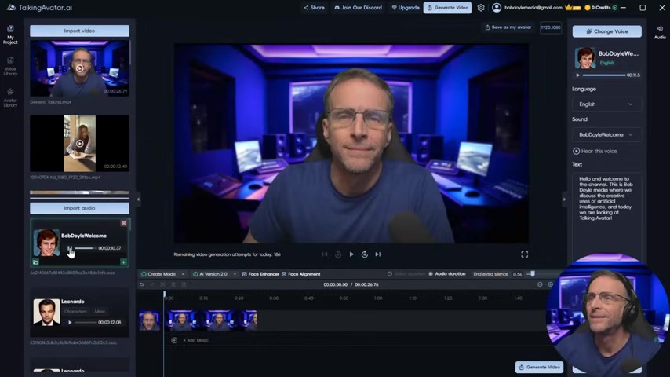Open the Avatar Library panel

coord(10,97)
